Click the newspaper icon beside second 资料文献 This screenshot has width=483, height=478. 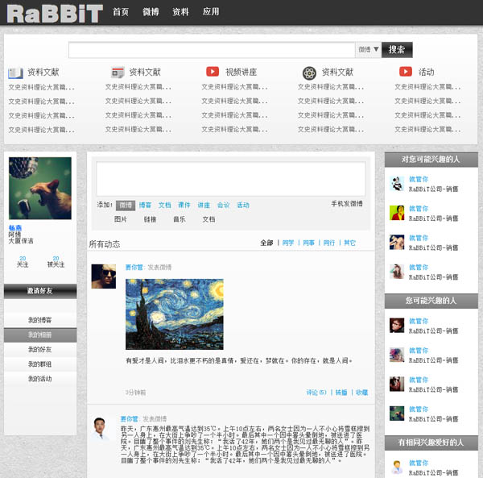[x=118, y=73]
